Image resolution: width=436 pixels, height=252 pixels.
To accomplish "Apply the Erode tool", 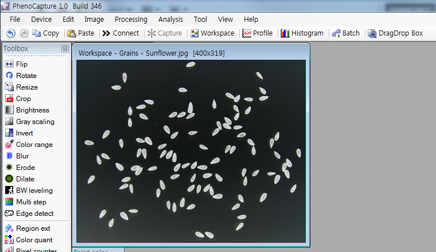I will point(25,168).
